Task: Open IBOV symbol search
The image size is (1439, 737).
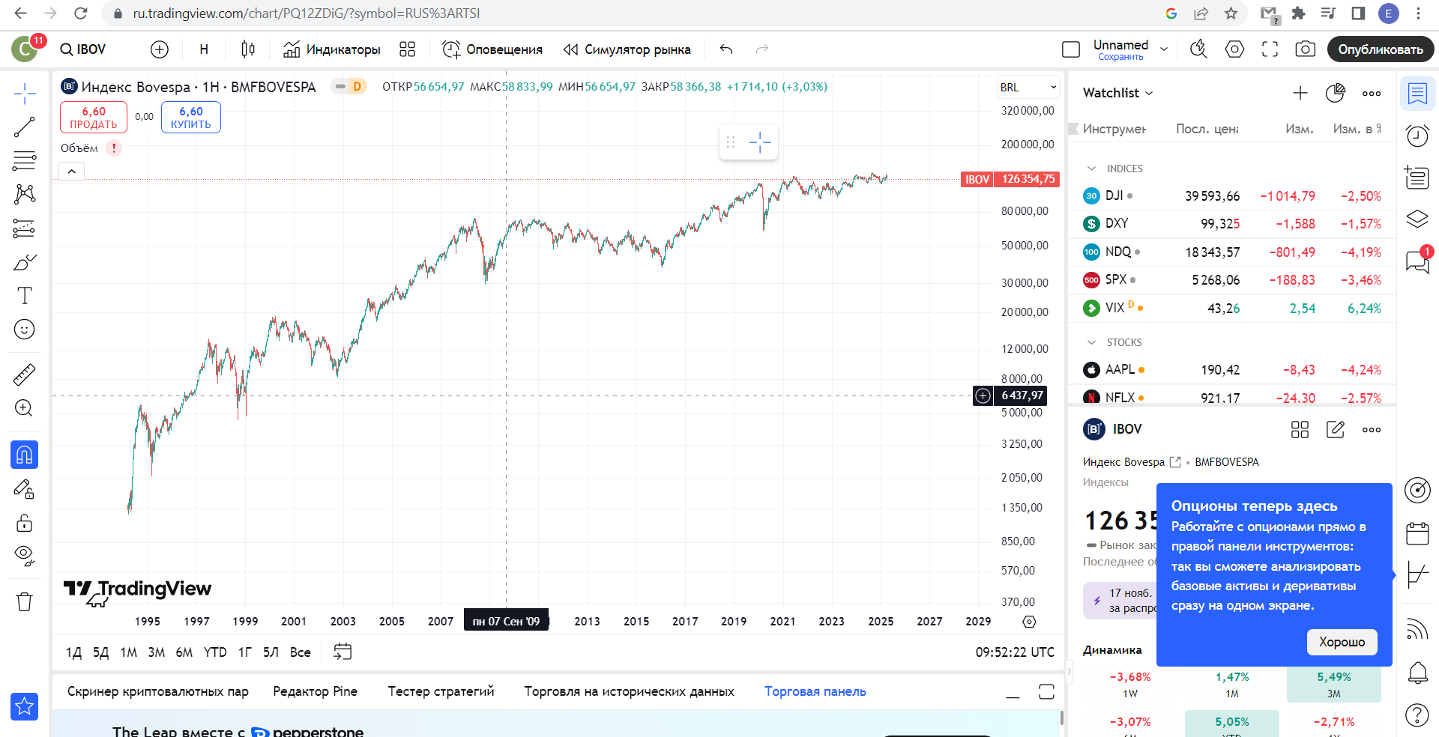Action: pos(83,49)
